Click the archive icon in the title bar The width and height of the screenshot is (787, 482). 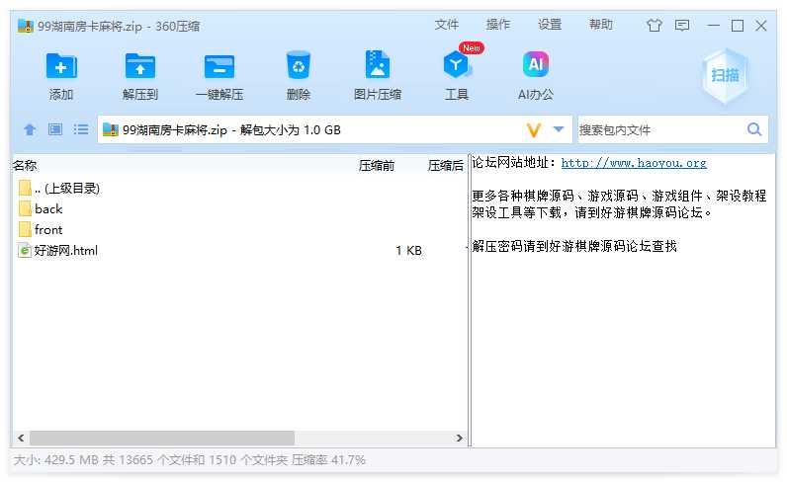(x=25, y=26)
